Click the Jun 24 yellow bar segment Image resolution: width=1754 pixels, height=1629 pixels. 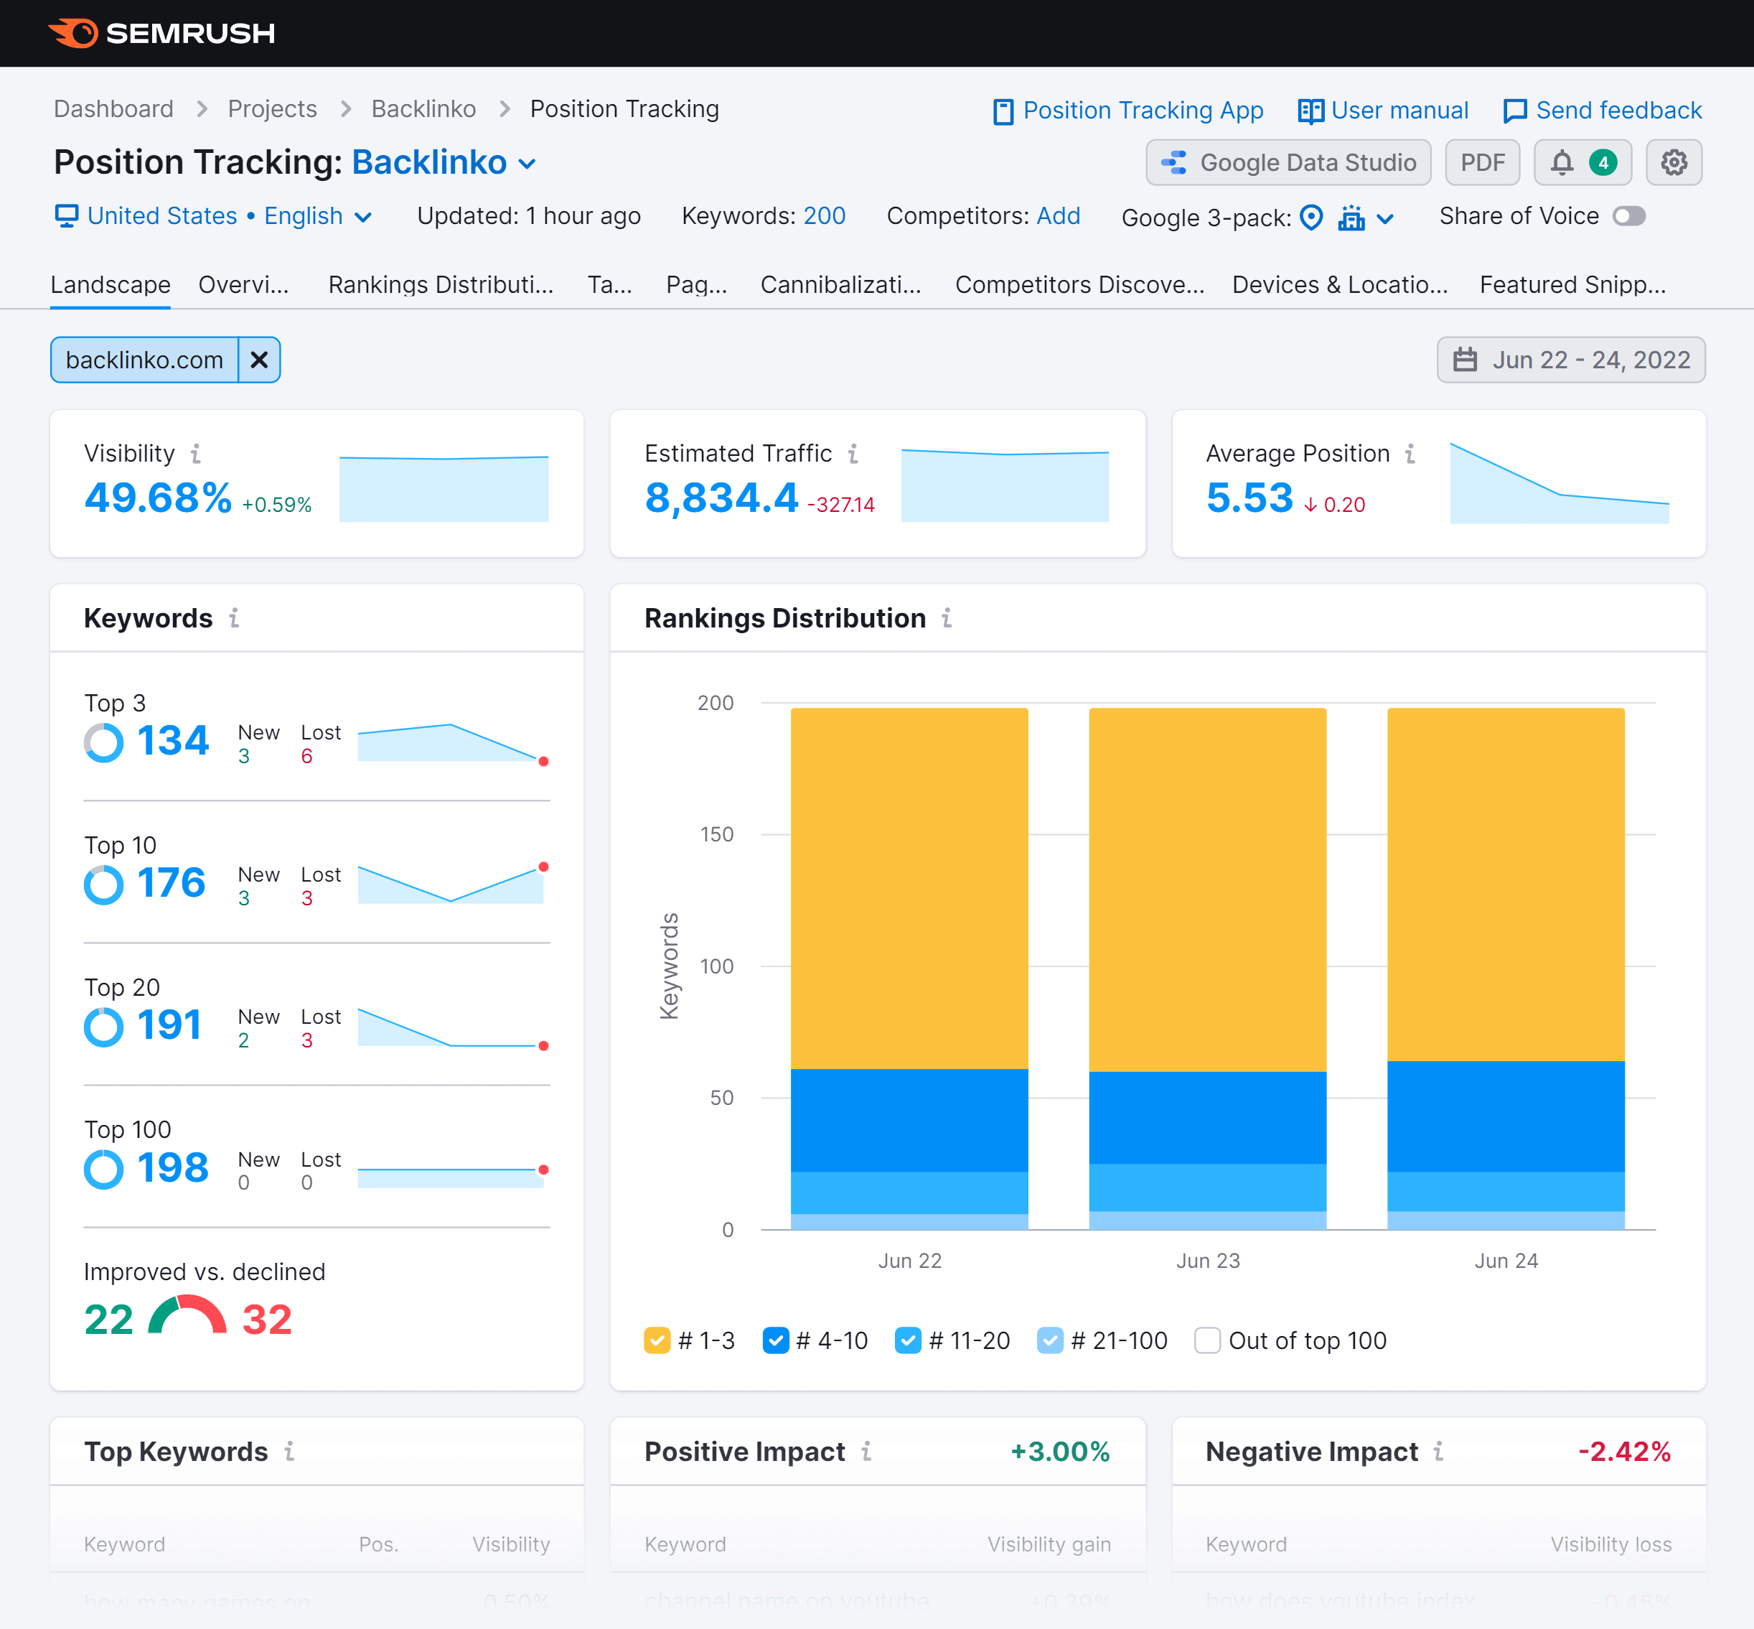pyautogui.click(x=1506, y=884)
